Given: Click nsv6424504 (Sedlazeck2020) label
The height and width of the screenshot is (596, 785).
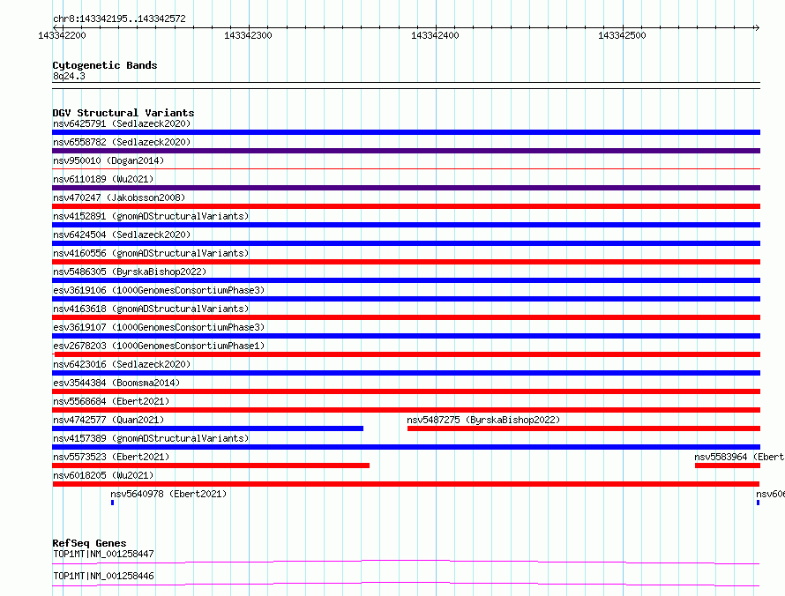Looking at the screenshot, I should pyautogui.click(x=122, y=235).
